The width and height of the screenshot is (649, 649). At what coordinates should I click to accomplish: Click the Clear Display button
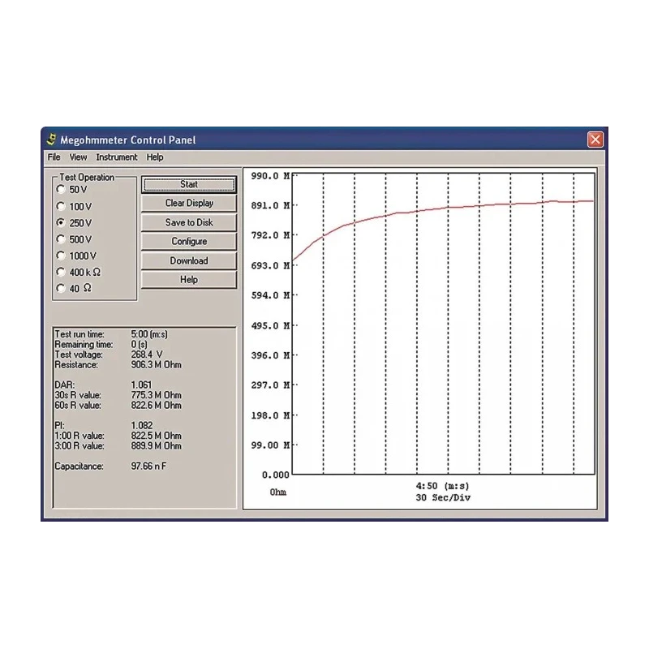(189, 204)
